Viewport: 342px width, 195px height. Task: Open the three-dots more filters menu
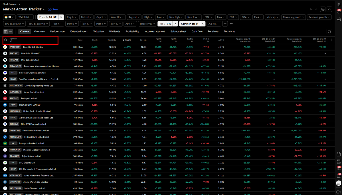coord(232,24)
